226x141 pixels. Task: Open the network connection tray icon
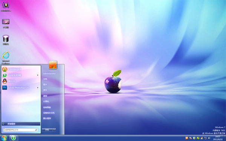[206, 138]
